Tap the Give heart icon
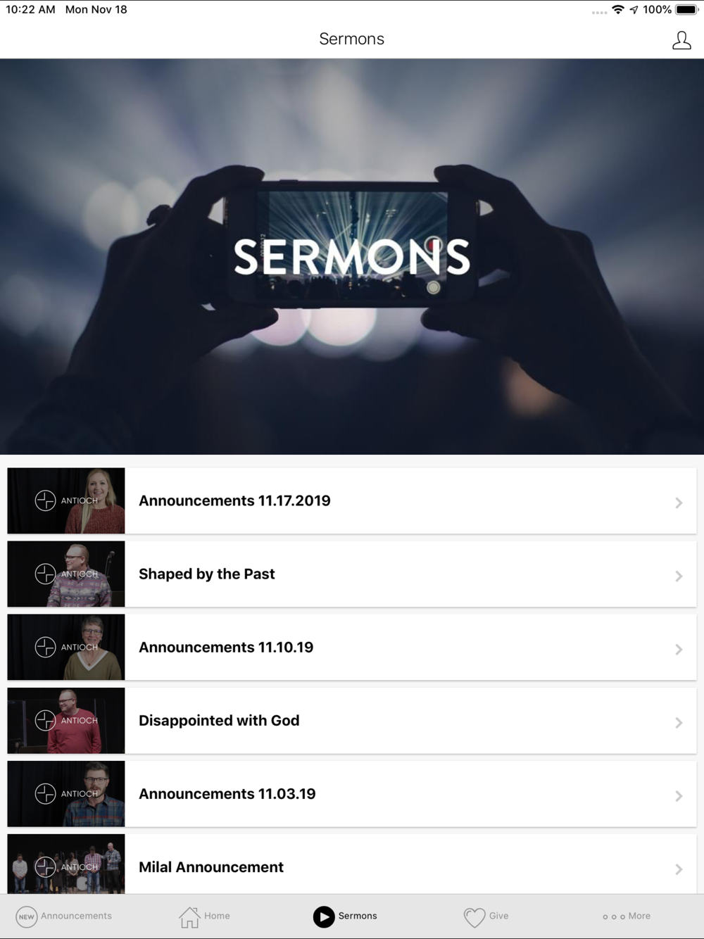 [474, 917]
